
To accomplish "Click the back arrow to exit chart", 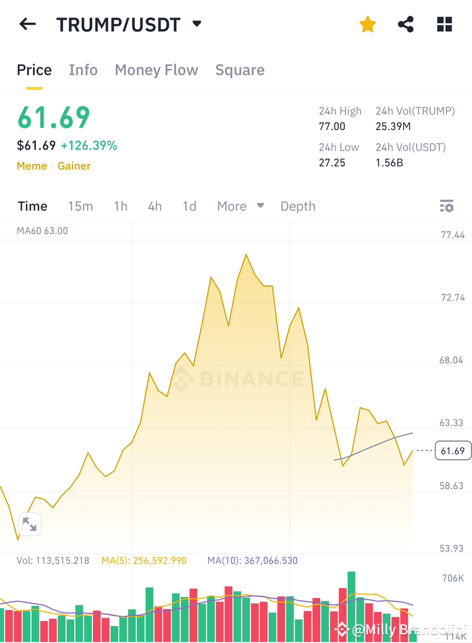I will (x=27, y=24).
